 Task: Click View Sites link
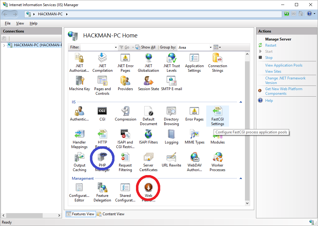[273, 71]
